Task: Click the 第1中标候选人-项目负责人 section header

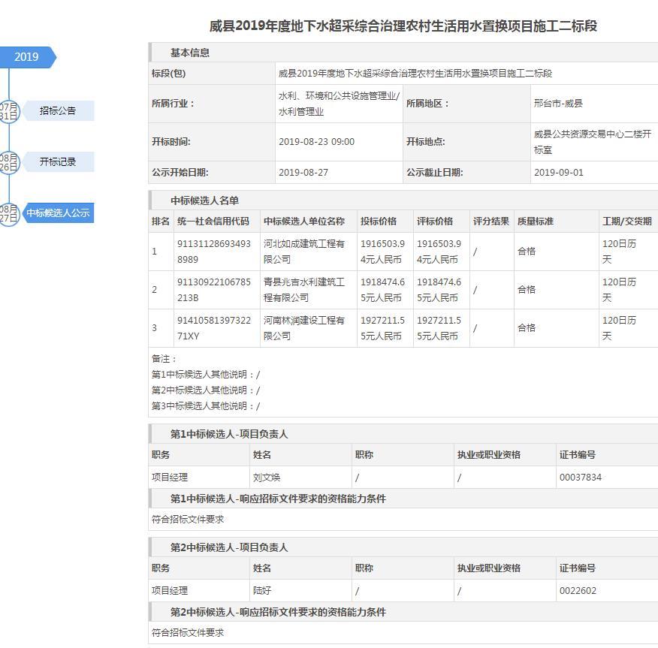Action: (x=228, y=434)
